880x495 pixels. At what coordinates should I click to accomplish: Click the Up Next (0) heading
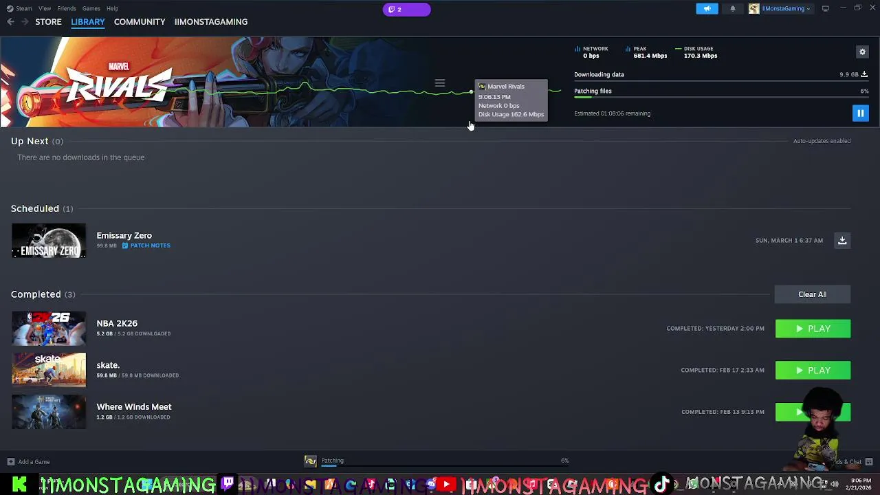(x=37, y=141)
